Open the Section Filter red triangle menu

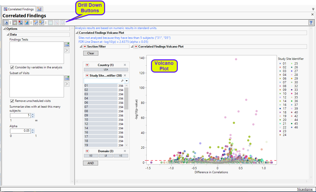pyautogui.click(x=85, y=47)
